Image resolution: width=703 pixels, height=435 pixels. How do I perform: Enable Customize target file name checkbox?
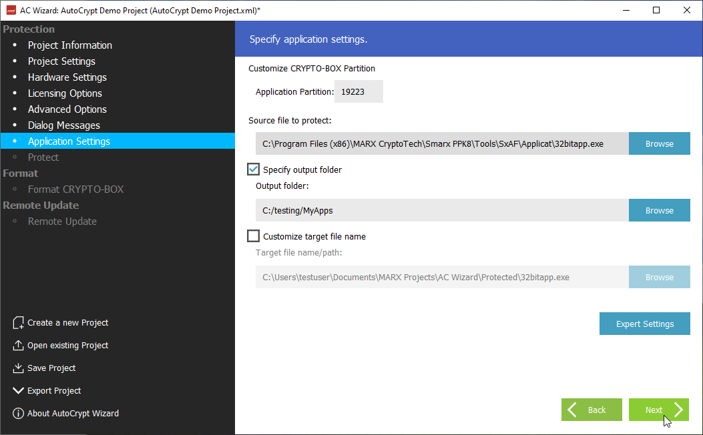coord(254,236)
